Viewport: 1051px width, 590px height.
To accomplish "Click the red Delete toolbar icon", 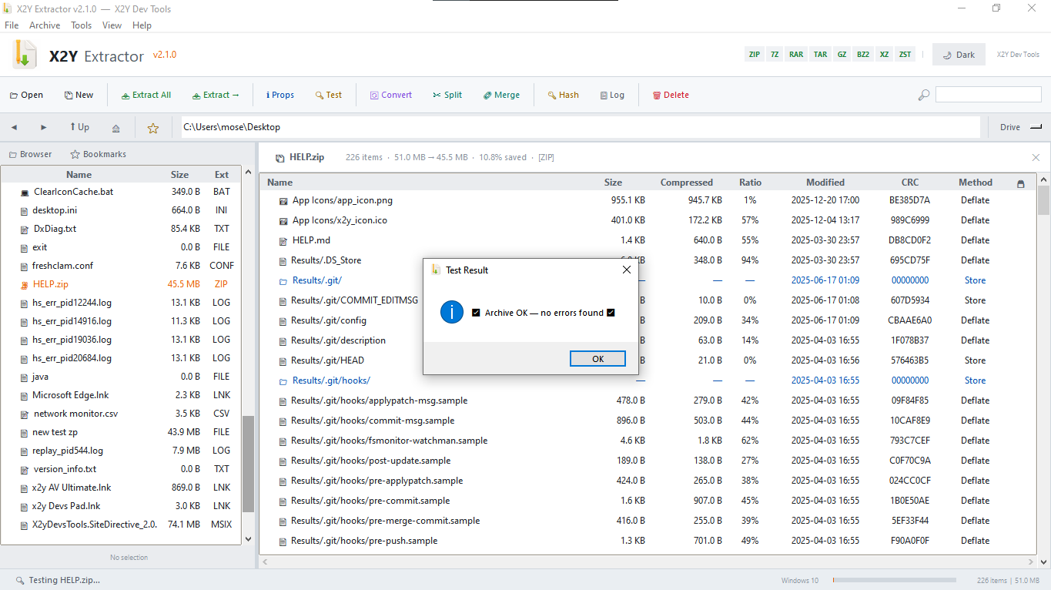I will click(x=657, y=96).
